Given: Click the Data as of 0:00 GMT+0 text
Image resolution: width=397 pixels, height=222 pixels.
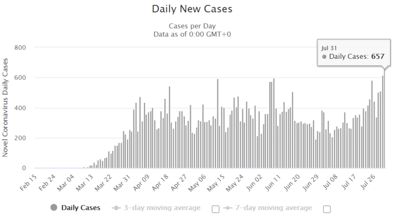Looking at the screenshot, I should tap(192, 34).
